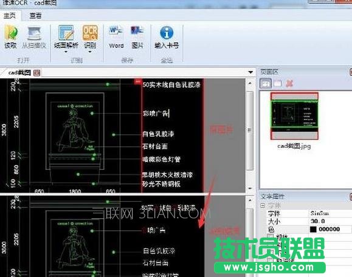Click text 暗藏彩色灯管 in upper pane

click(161, 159)
